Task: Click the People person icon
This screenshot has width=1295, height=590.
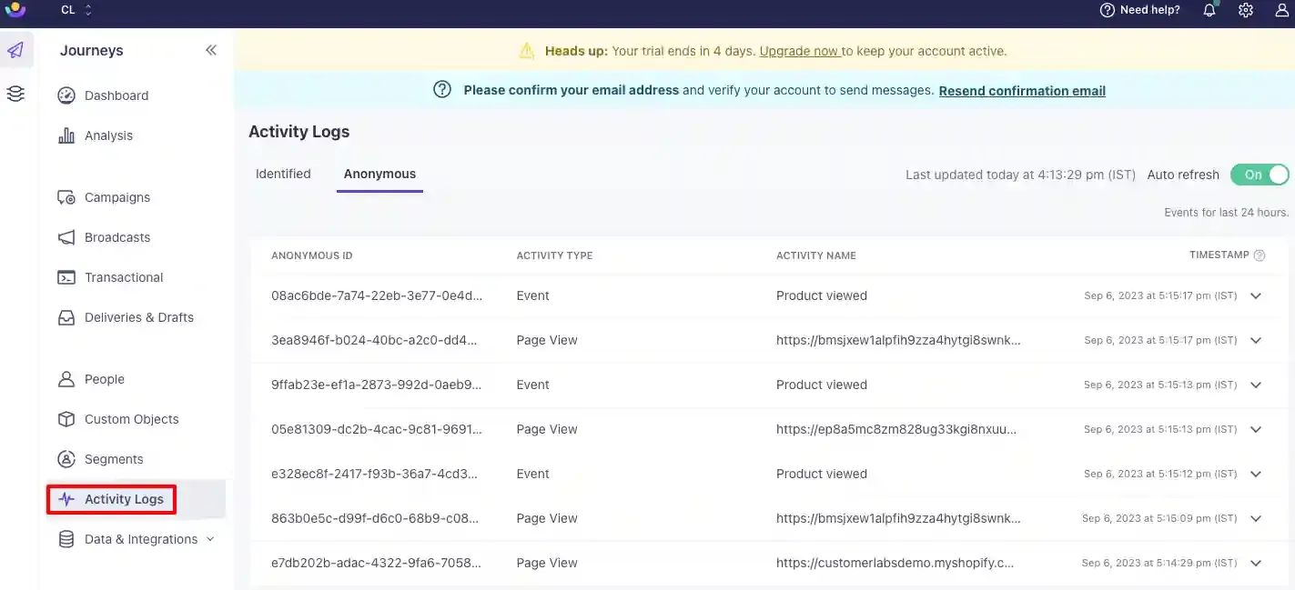Action: (66, 379)
